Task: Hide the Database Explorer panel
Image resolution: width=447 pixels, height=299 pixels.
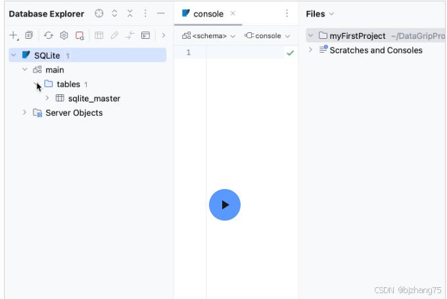Action: pyautogui.click(x=161, y=13)
